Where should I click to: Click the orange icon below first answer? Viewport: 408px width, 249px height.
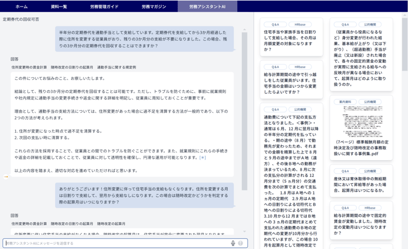[x=6, y=177]
